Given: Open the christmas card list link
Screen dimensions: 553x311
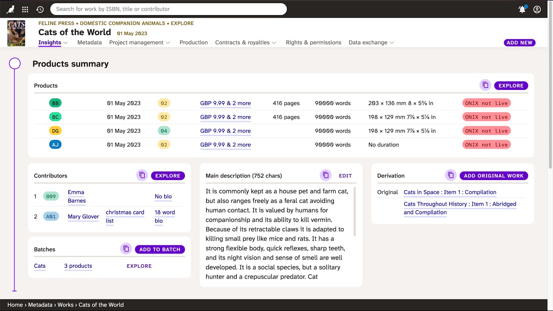Looking at the screenshot, I should [125, 216].
